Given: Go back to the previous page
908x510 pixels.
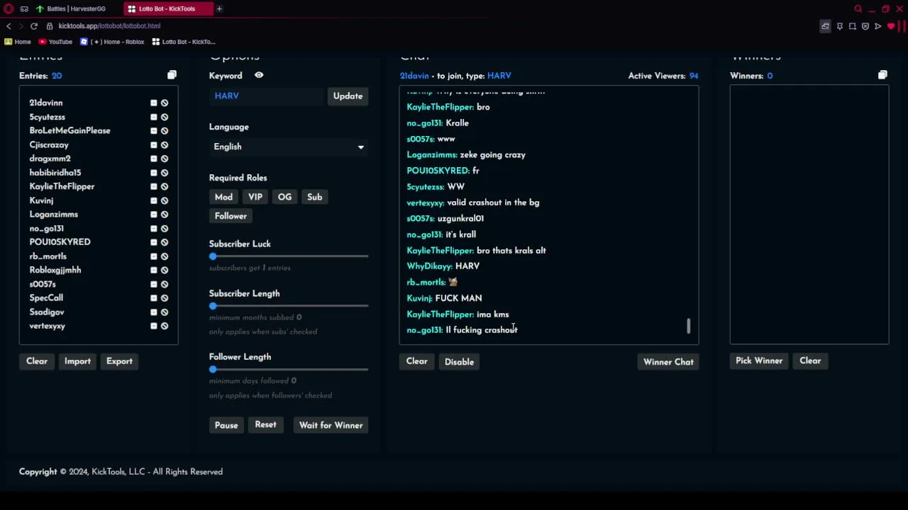Looking at the screenshot, I should pyautogui.click(x=9, y=26).
